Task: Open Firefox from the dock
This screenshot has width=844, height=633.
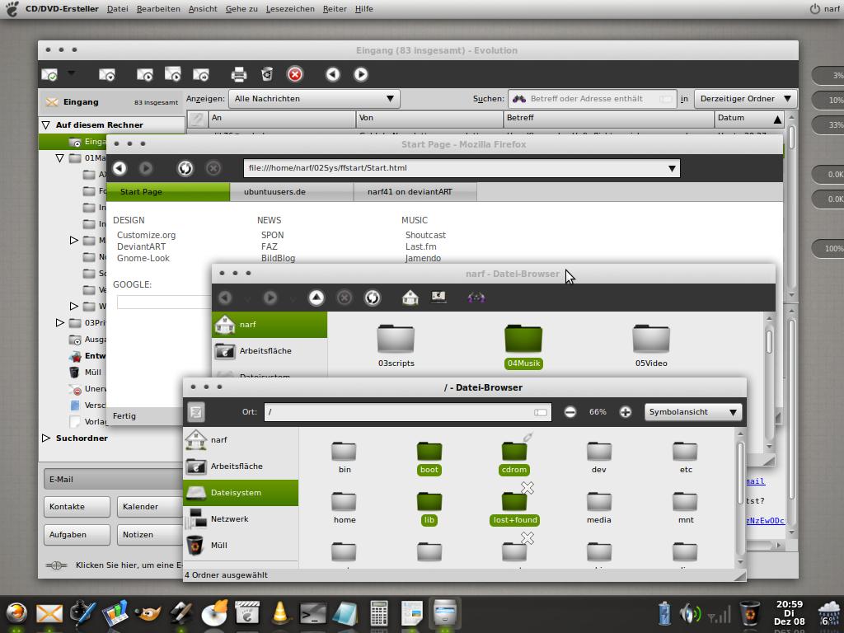Action: coord(16,613)
